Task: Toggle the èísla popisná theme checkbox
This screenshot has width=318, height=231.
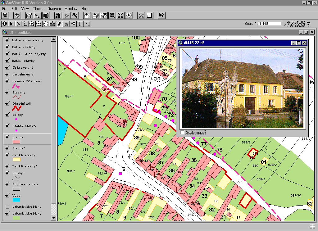Action: coord(7,68)
